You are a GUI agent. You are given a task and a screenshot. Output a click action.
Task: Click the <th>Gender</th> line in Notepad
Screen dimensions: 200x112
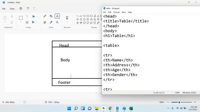(x=120, y=75)
